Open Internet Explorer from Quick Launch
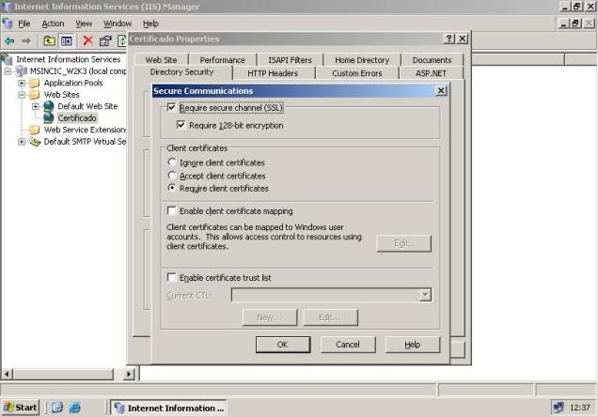Viewport: 598px width, 417px height. tap(75, 408)
